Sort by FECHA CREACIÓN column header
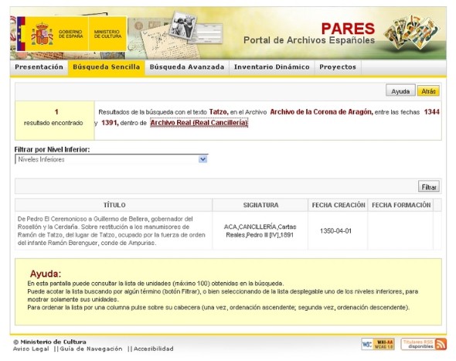 click(x=339, y=205)
